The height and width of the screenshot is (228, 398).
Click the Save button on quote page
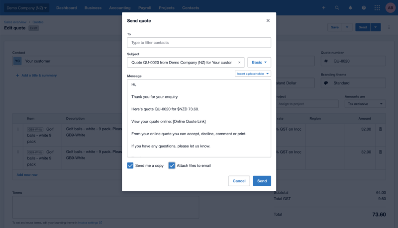point(335,27)
